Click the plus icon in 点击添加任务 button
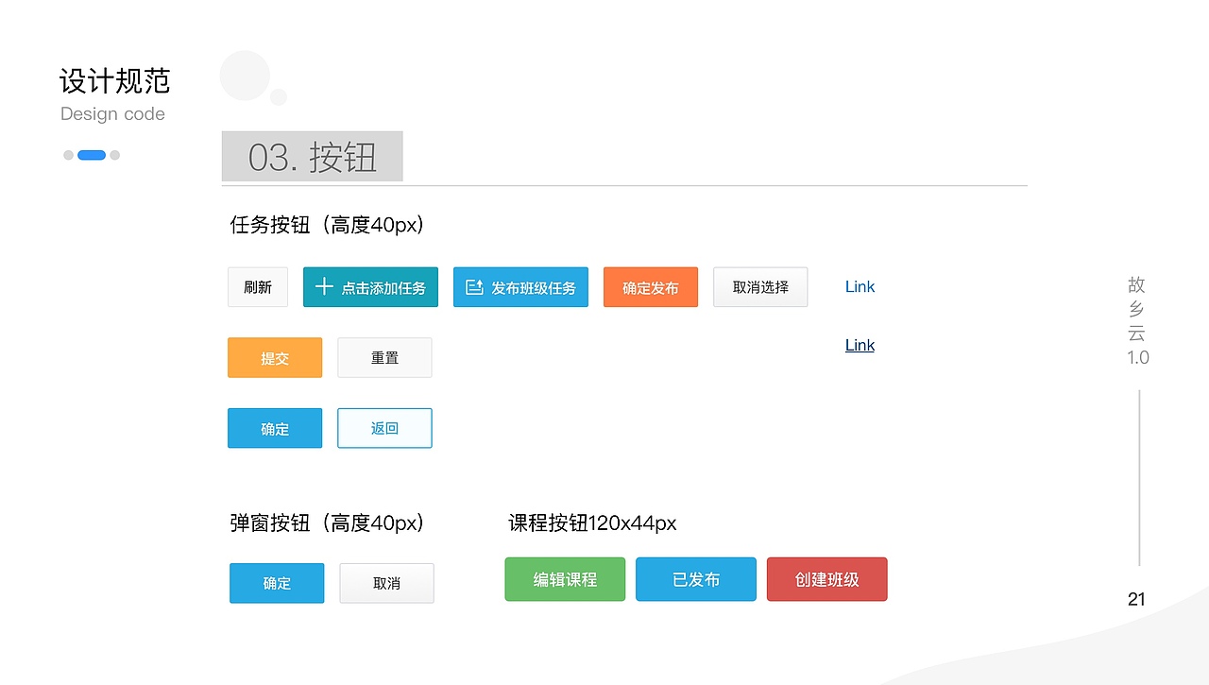This screenshot has height=685, width=1209. 324,286
